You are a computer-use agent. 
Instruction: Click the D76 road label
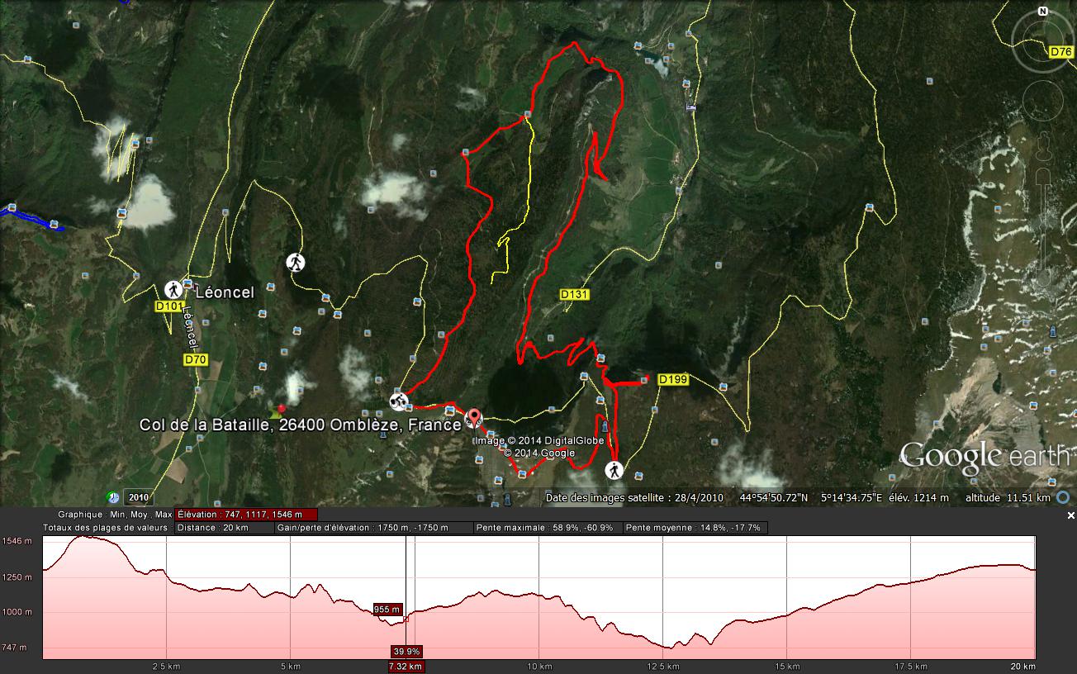[x=1060, y=52]
